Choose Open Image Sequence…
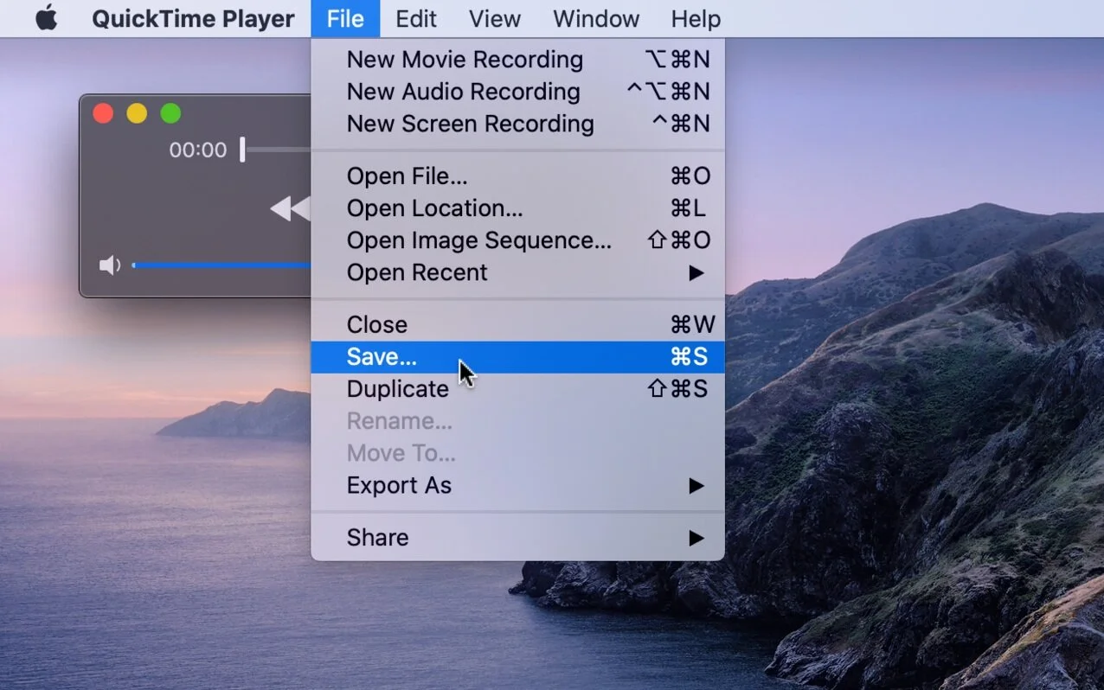The height and width of the screenshot is (690, 1104). pyautogui.click(x=517, y=240)
